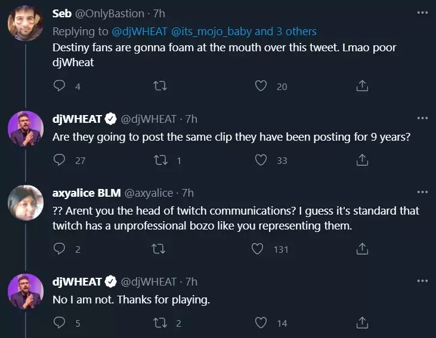Like djWHEAT's tweet with 33 likes
Screen dimensions: 436x338
(x=261, y=160)
